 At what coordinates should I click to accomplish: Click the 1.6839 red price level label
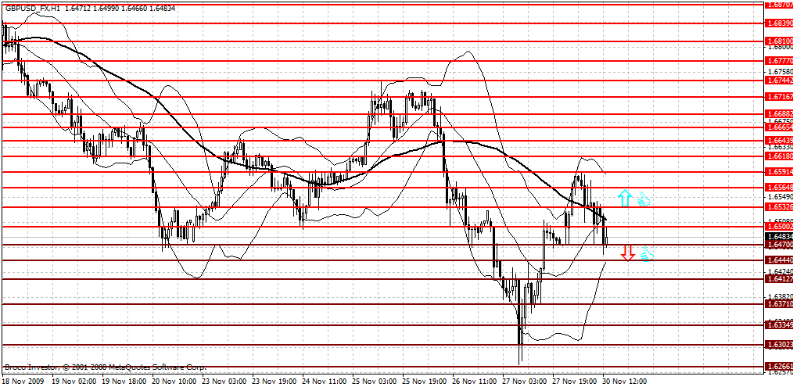(780, 23)
